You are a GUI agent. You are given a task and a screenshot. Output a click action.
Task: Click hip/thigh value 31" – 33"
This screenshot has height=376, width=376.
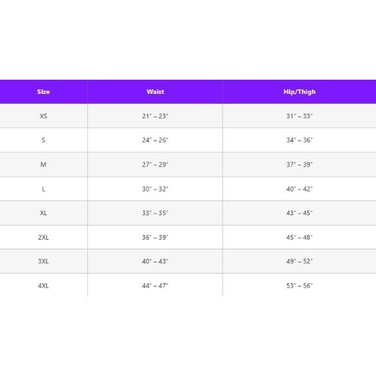[x=299, y=116]
